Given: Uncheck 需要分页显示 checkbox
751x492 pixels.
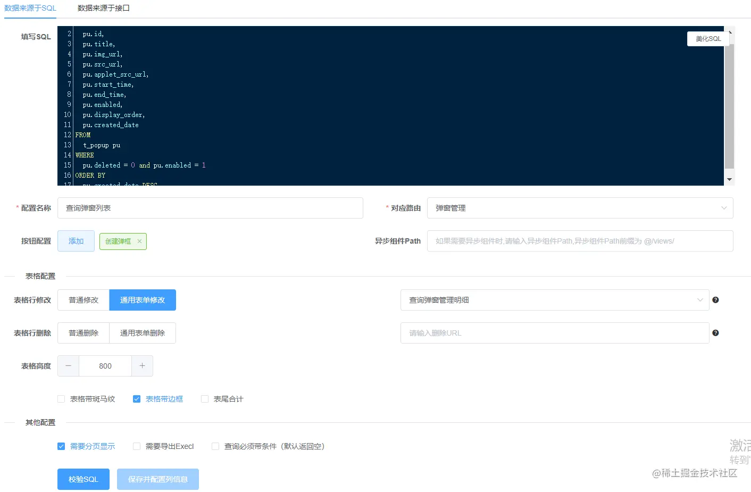Looking at the screenshot, I should coord(61,446).
